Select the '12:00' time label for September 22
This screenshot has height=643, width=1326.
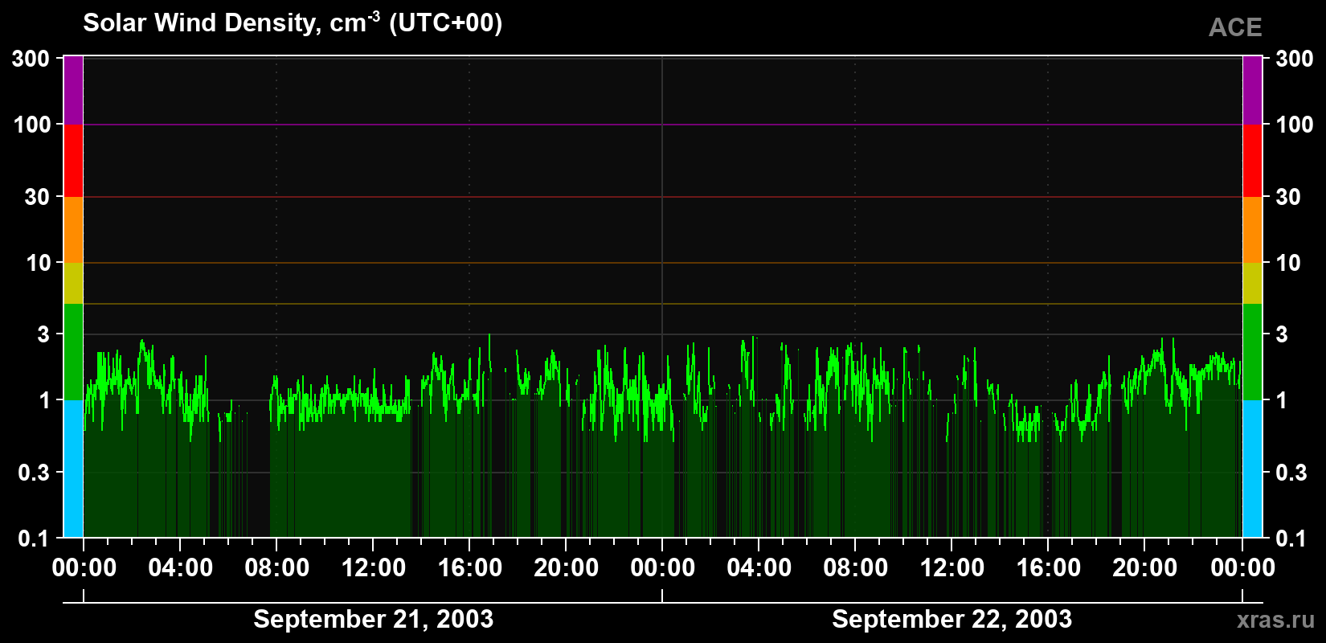coord(952,567)
